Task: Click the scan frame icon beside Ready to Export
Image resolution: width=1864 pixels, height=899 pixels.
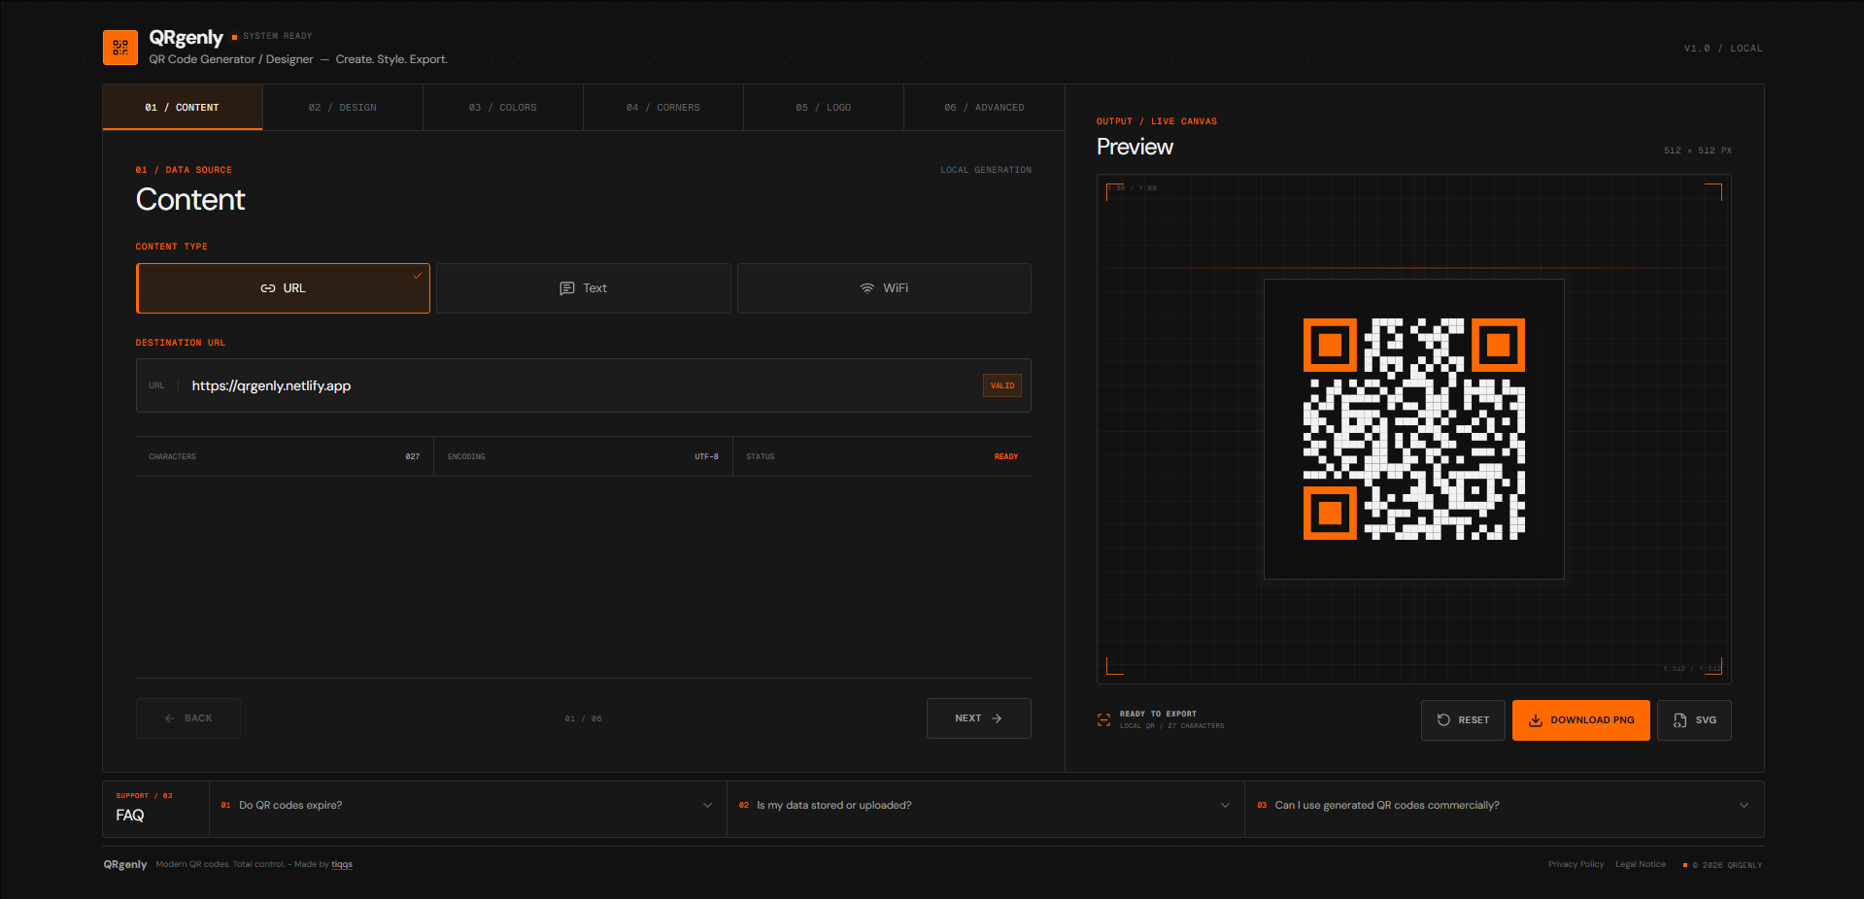Action: point(1103,719)
